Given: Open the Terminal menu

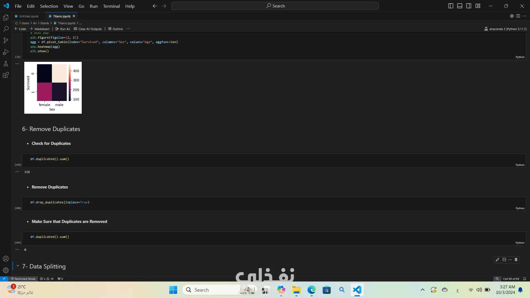Looking at the screenshot, I should coord(111,6).
